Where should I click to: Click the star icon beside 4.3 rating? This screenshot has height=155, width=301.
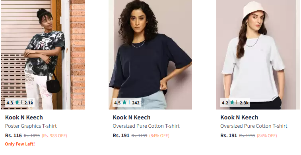tap(17, 102)
